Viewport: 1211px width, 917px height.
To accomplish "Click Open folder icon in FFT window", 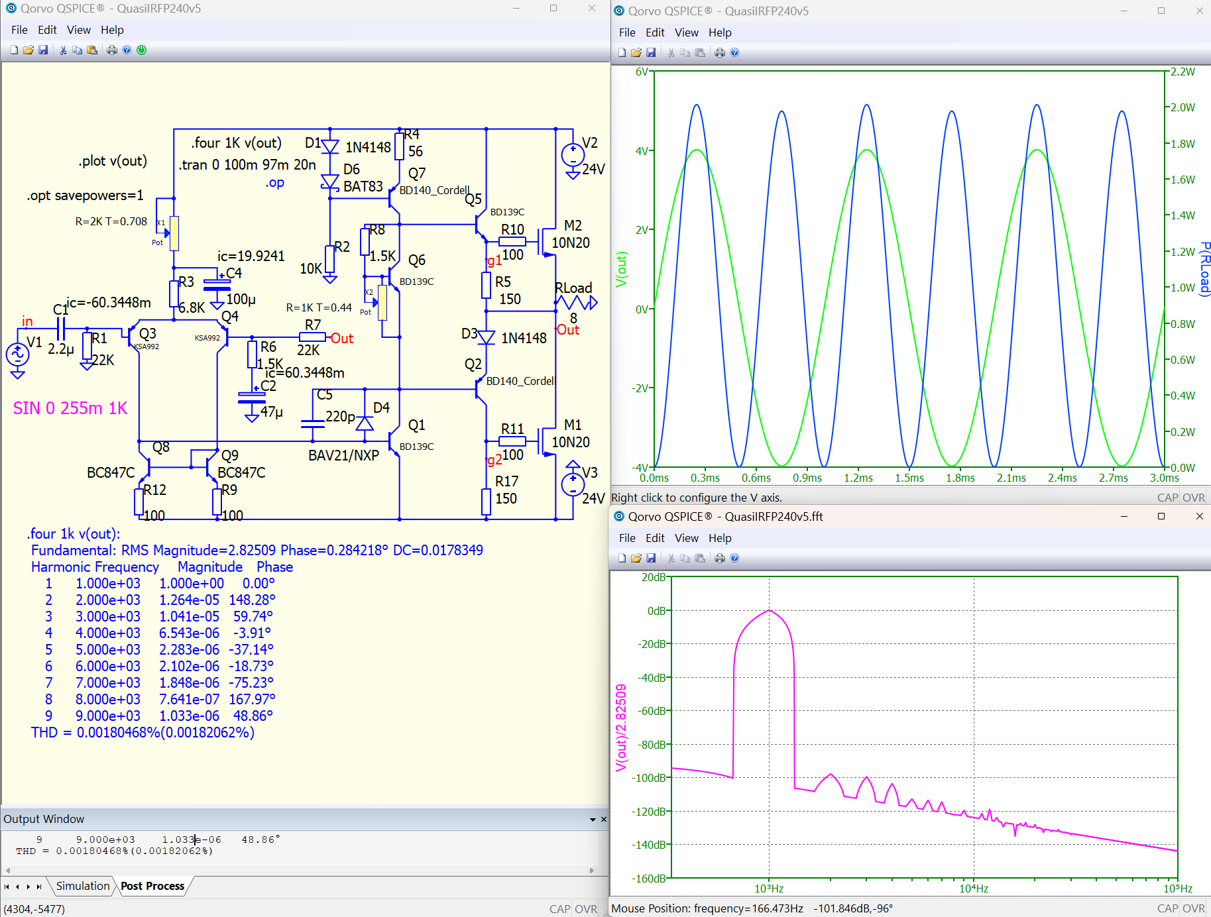I will point(636,558).
